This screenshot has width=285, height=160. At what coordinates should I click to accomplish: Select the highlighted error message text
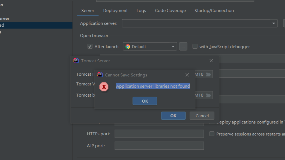click(x=153, y=86)
